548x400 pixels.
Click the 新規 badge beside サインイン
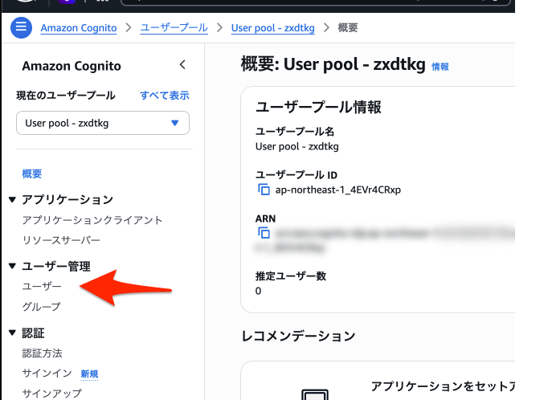[x=89, y=374]
